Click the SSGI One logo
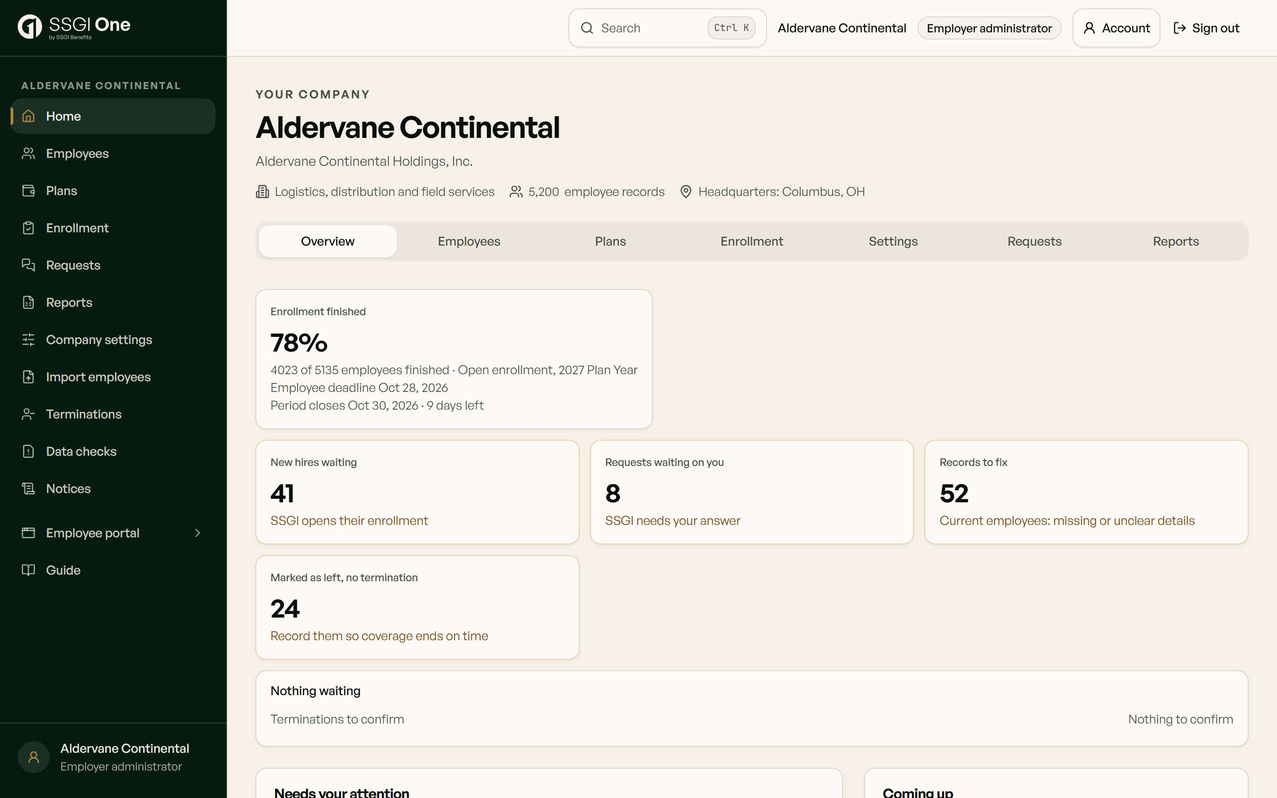 point(74,27)
